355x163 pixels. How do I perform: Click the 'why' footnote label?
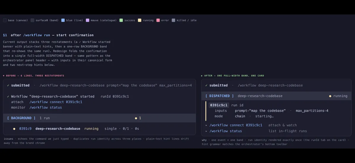(204, 140)
